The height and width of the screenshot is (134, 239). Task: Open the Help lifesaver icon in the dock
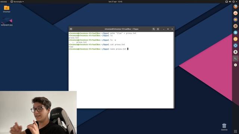coord(236,45)
